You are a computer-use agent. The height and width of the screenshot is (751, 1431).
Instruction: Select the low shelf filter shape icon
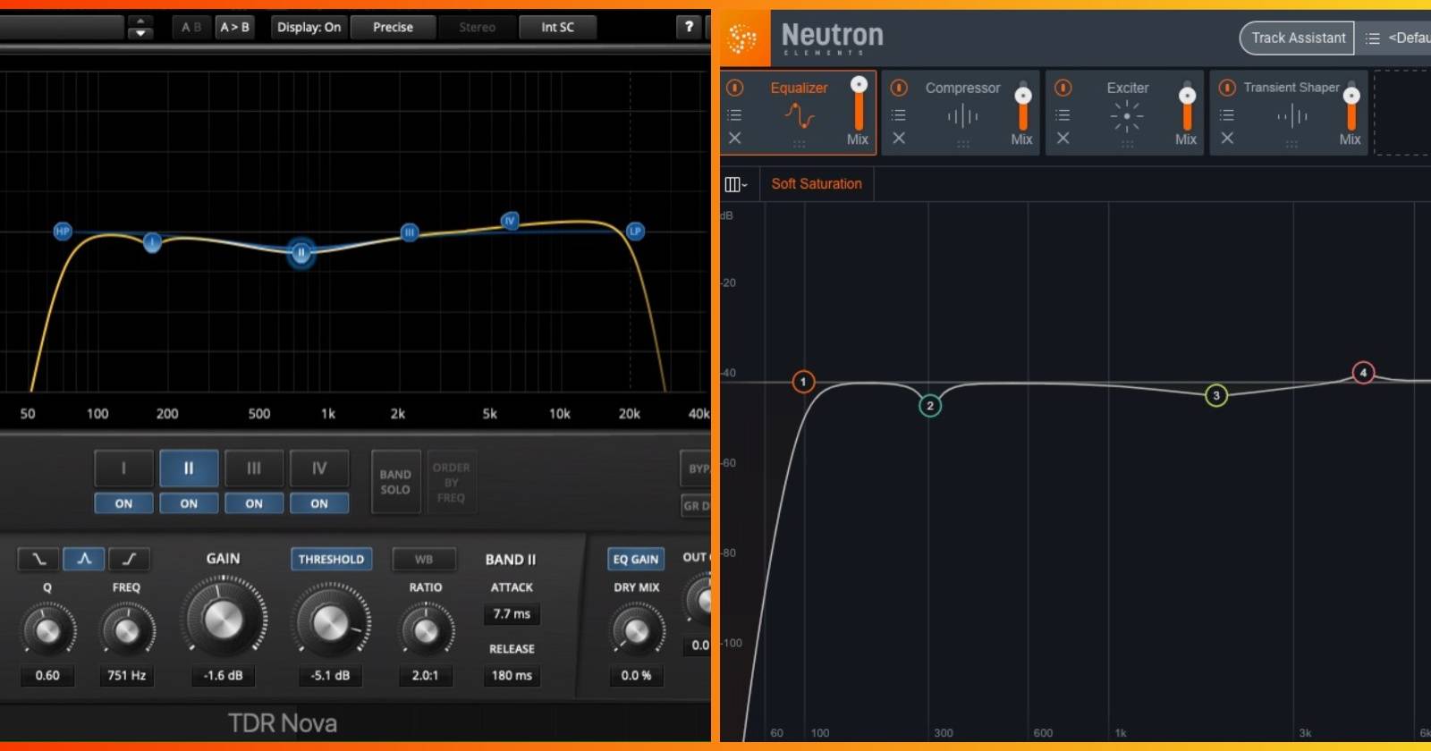pyautogui.click(x=38, y=559)
